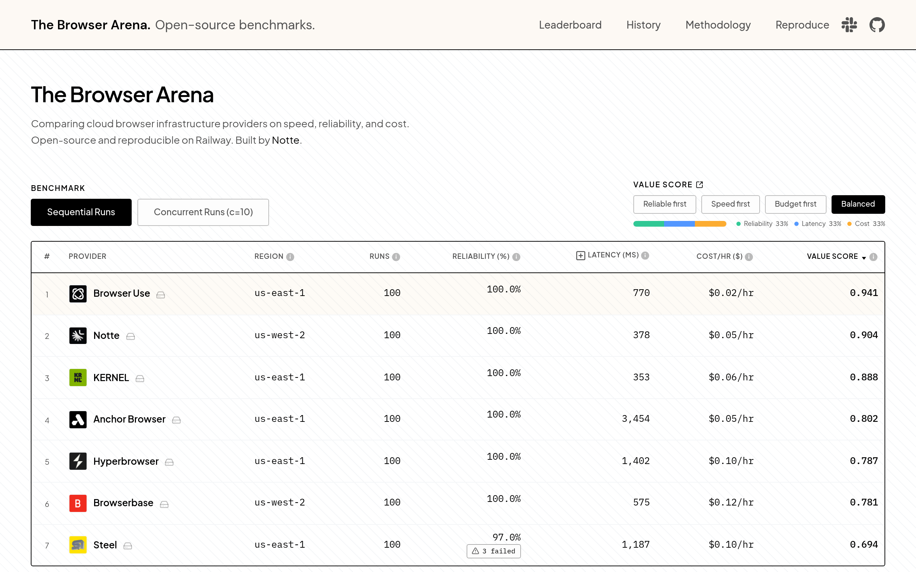Click the Notte provider logo
Viewport: 916px width, 572px height.
point(78,336)
